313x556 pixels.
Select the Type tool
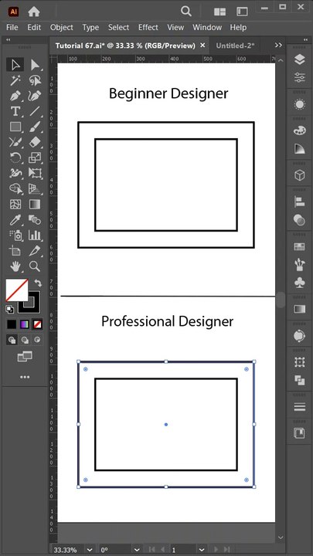click(x=15, y=111)
